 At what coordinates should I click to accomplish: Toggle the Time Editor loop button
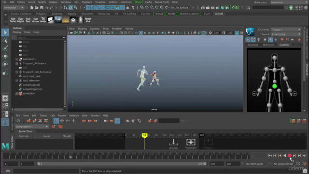click(117, 121)
